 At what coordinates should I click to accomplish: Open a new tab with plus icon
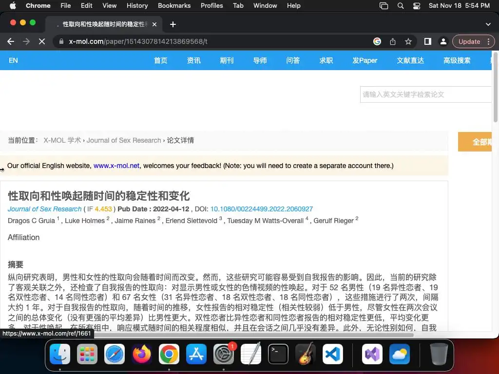tap(173, 24)
